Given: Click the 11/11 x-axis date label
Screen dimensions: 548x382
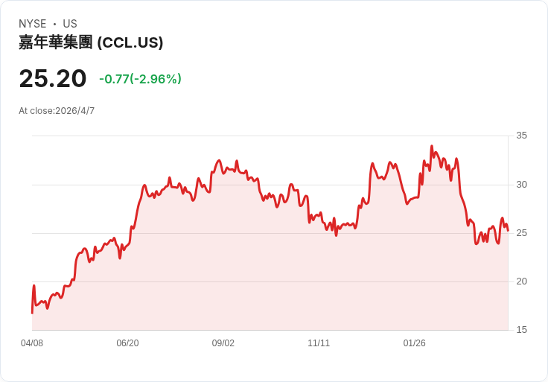Looking at the screenshot, I should tap(319, 343).
